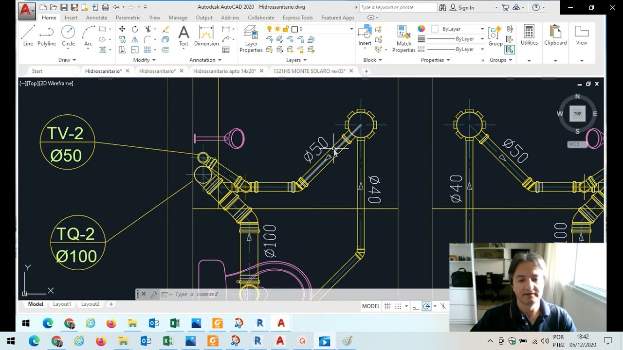The width and height of the screenshot is (623, 350).
Task: Toggle snap mode in status bar
Action: 398,306
